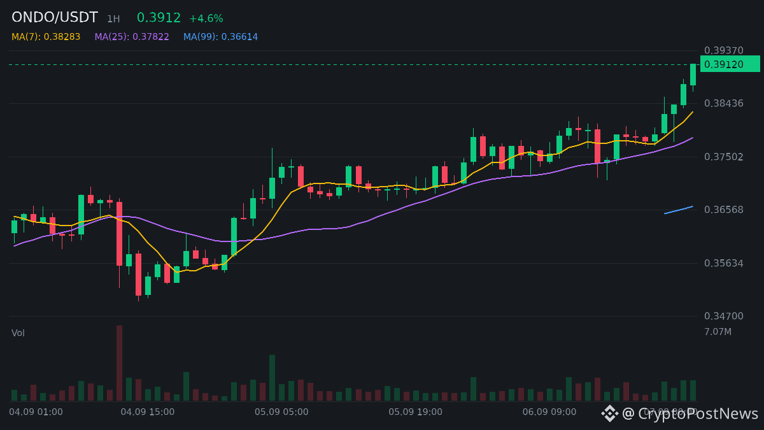Click the 0.34700 price axis label
764x430 pixels.
coord(724,316)
